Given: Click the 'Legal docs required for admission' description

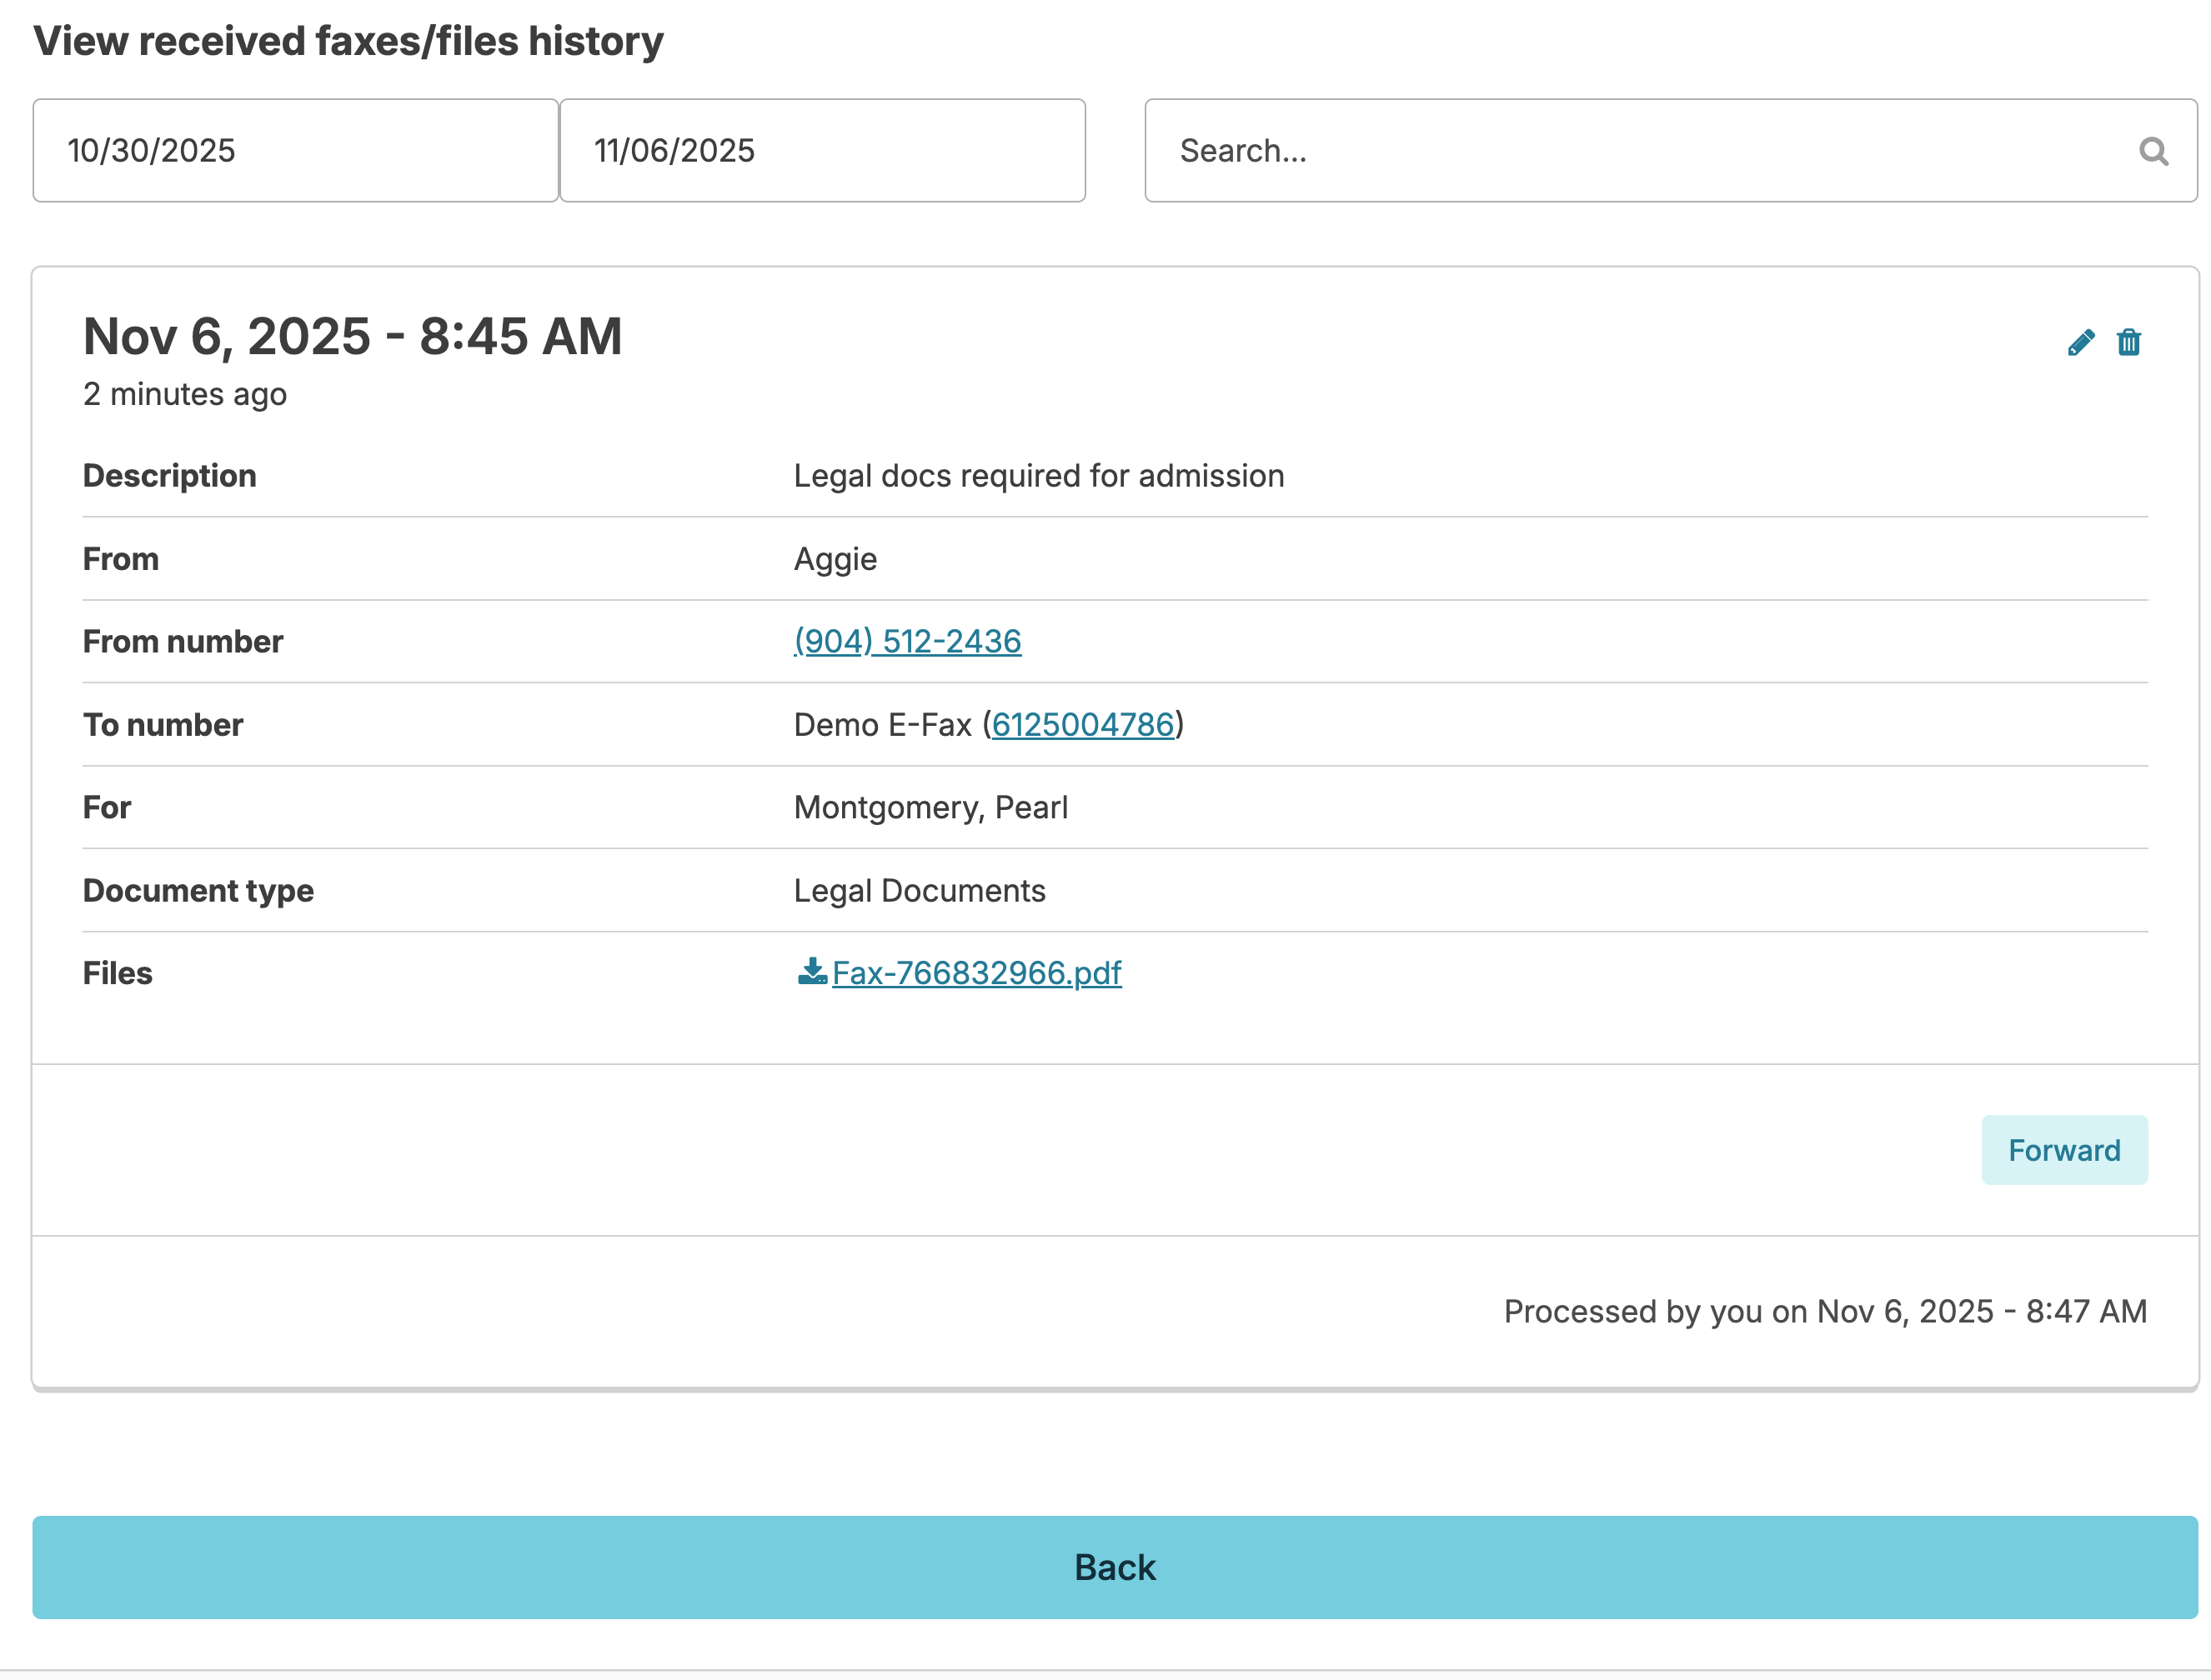Looking at the screenshot, I should (x=1037, y=476).
